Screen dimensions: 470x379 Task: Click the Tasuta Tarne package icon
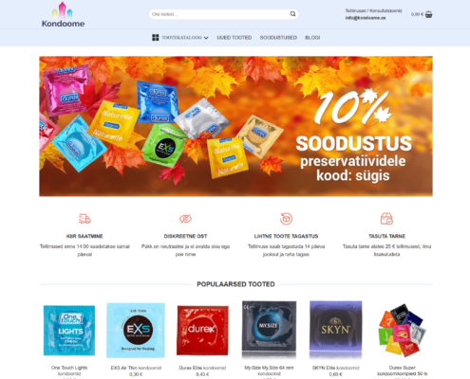(x=386, y=219)
